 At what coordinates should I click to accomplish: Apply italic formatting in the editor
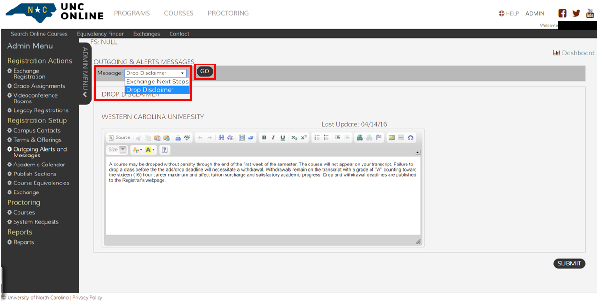click(273, 137)
